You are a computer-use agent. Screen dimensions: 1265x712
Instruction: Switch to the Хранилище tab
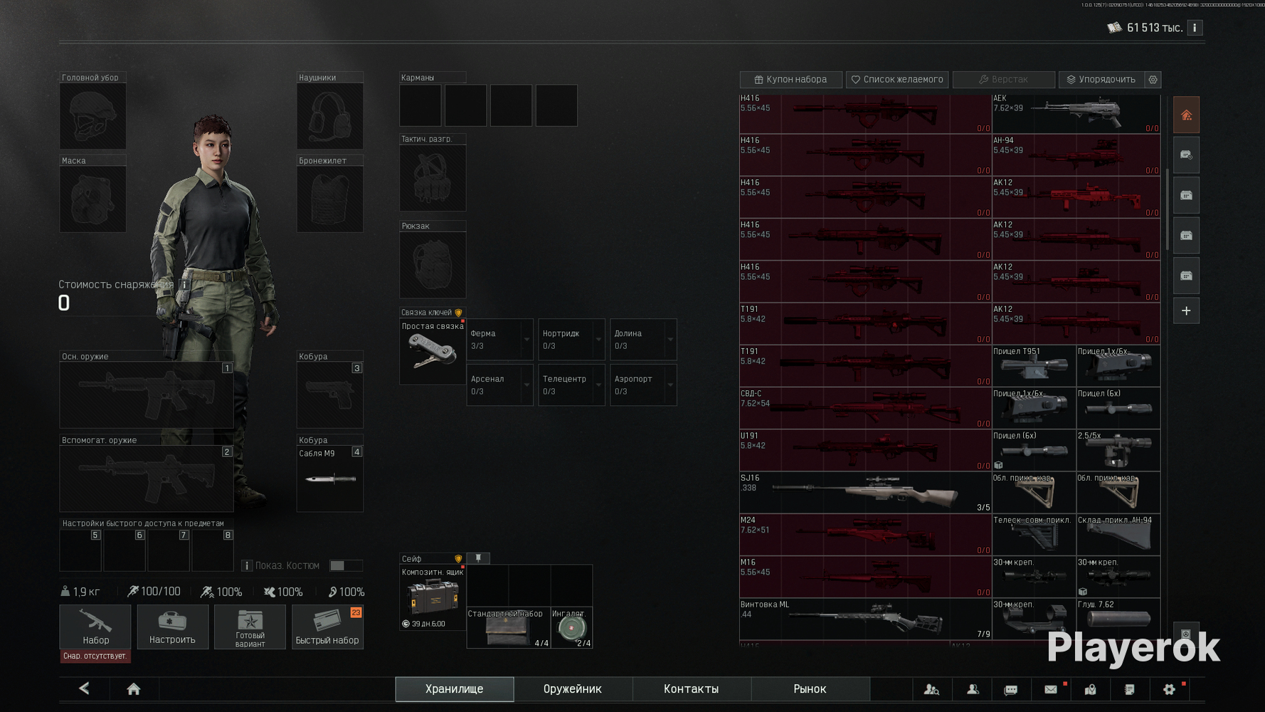[x=455, y=689]
